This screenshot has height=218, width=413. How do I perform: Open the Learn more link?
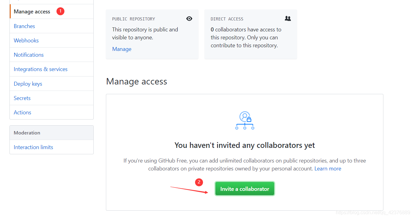[x=328, y=168]
